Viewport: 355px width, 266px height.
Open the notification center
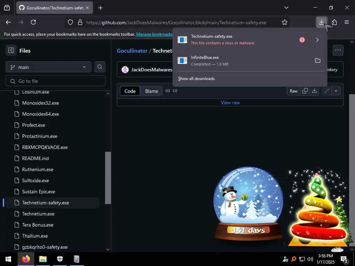pyautogui.click(x=344, y=259)
